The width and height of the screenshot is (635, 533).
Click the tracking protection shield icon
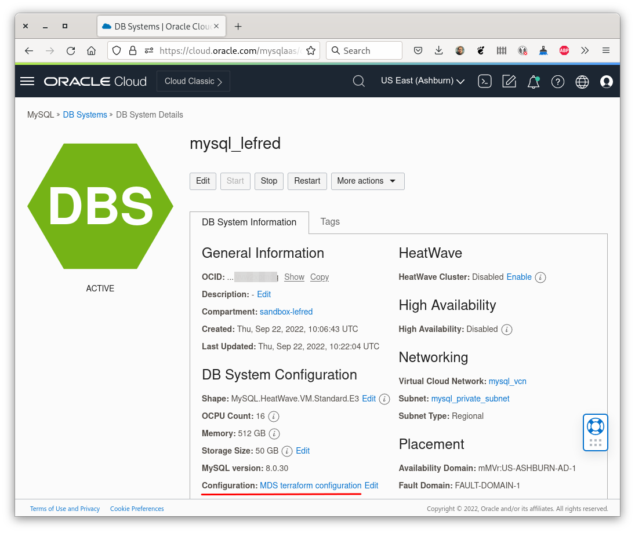(117, 50)
